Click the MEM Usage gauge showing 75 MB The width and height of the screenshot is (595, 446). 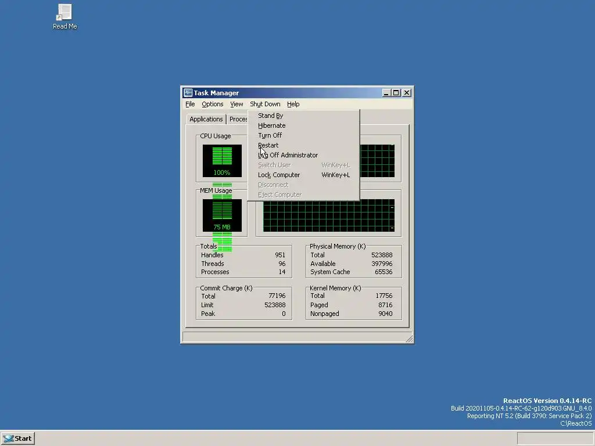click(x=222, y=215)
